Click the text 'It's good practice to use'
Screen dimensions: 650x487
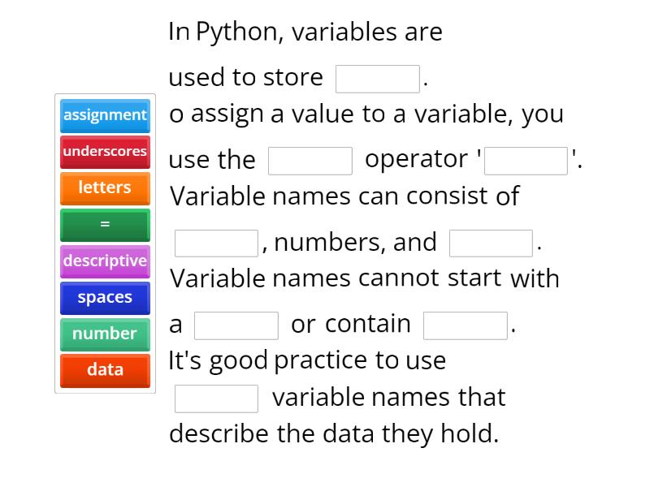point(307,360)
